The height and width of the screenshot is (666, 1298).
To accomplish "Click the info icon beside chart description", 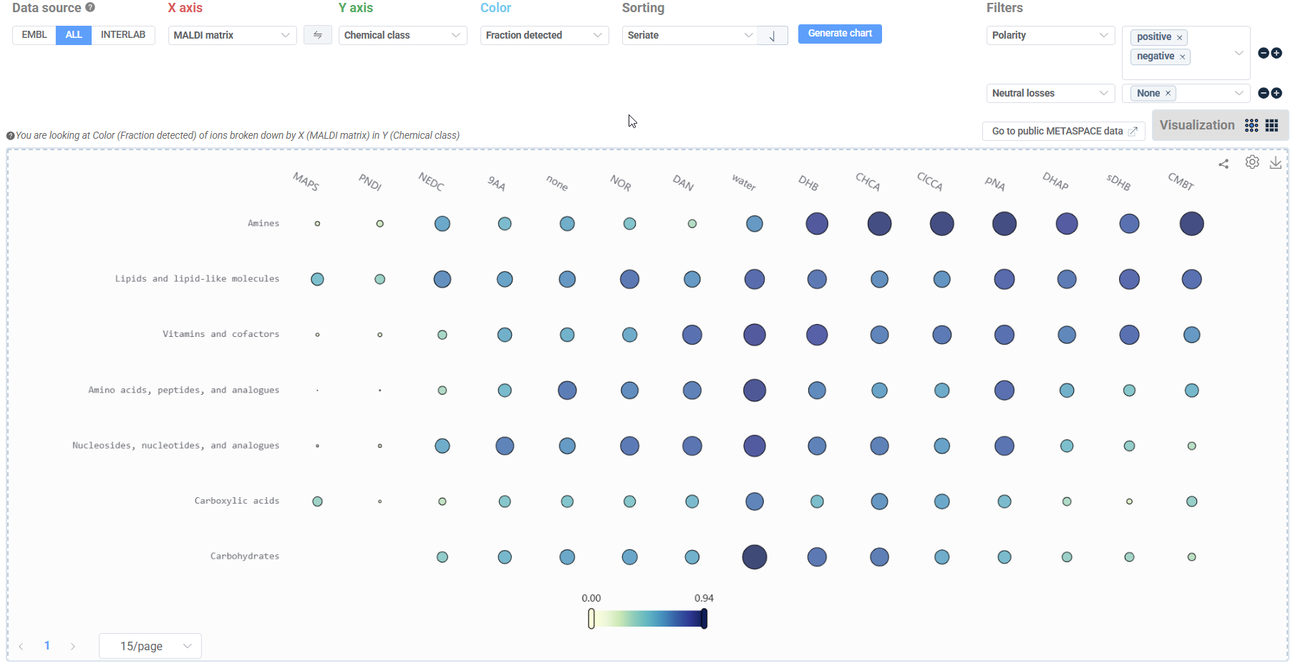I will click(x=11, y=136).
